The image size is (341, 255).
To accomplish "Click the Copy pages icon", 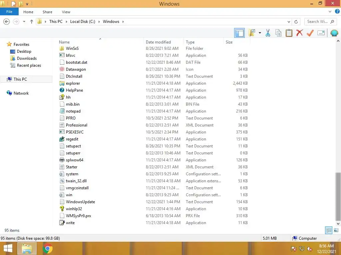I will coord(278,33).
